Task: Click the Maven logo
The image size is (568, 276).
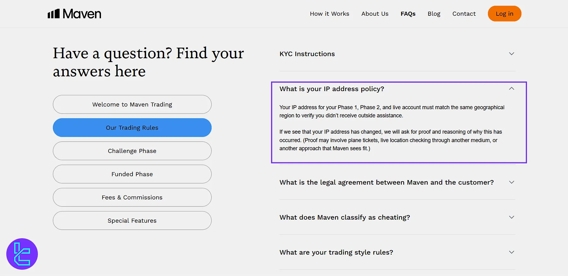Action: tap(74, 14)
